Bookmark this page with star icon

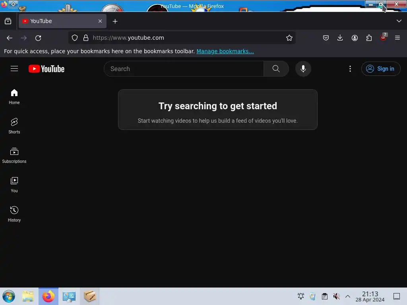pyautogui.click(x=289, y=38)
